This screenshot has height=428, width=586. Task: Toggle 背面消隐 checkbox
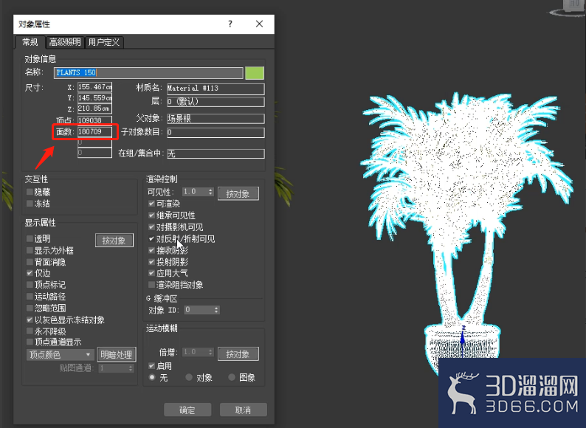pos(30,262)
